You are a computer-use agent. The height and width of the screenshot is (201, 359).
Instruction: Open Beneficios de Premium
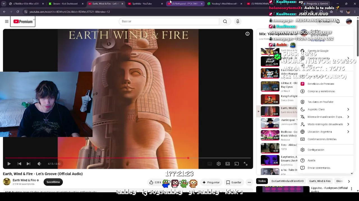click(325, 84)
